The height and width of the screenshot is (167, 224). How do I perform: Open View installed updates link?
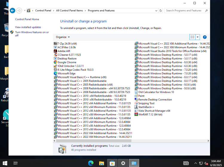point(28,27)
